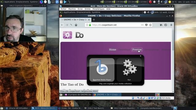Launch the blue play arrow icon on host panel
Screen dimensions: 196x110
[x=65, y=2]
